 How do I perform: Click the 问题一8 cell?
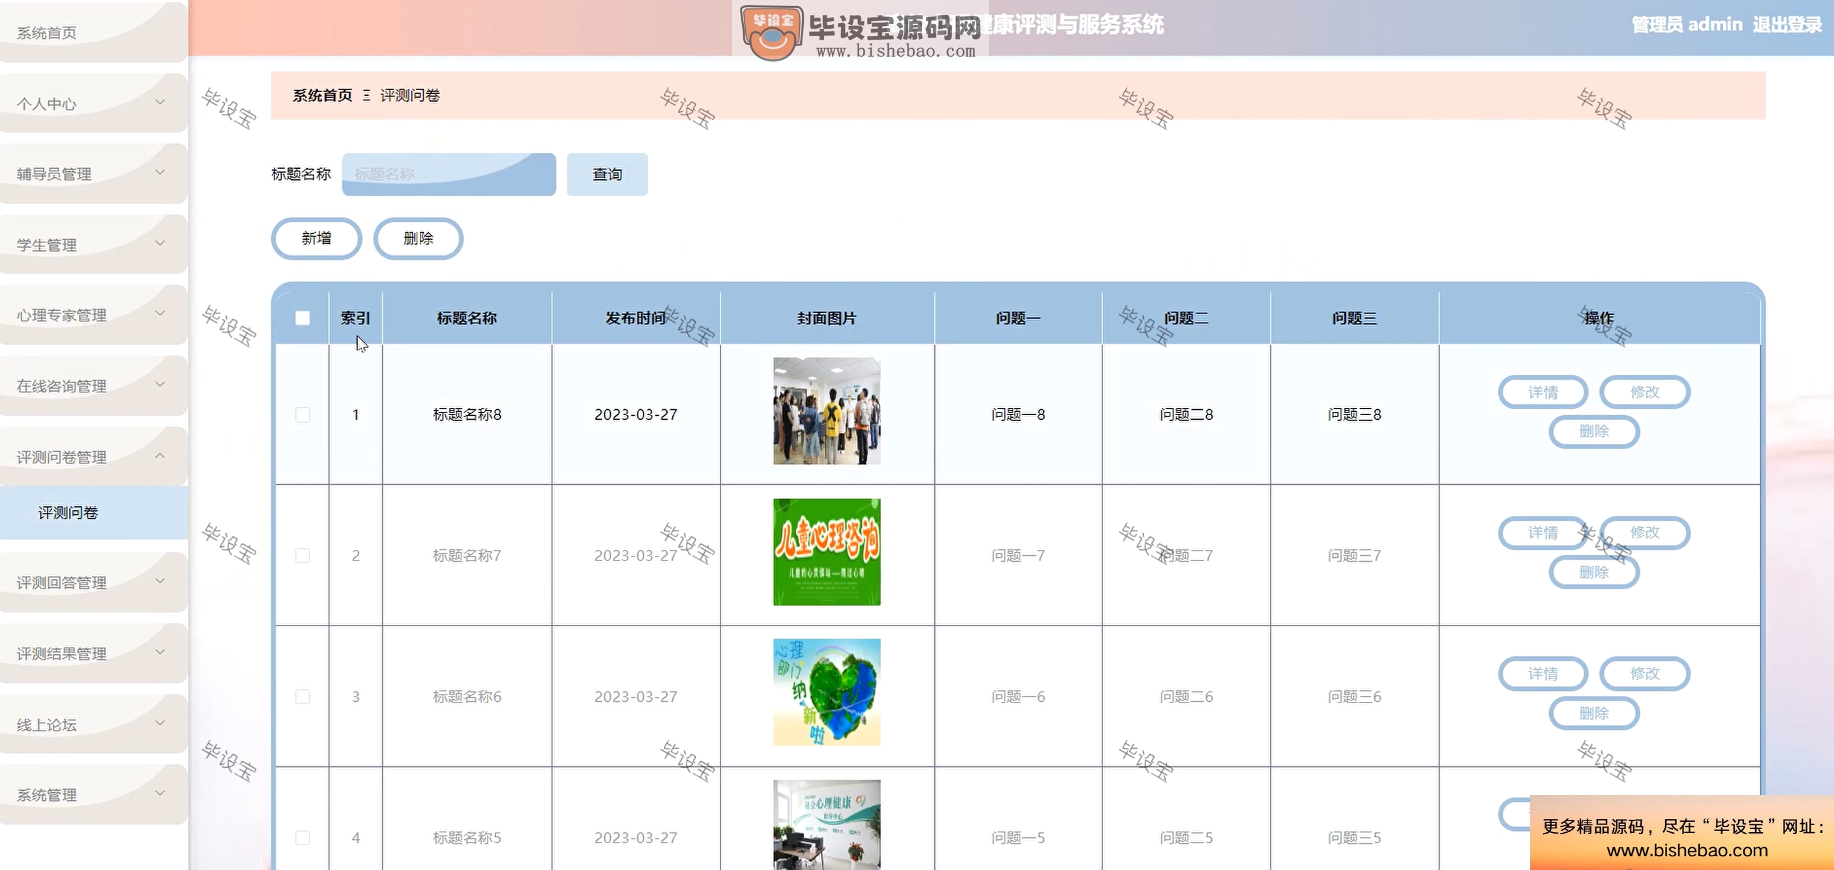click(1018, 414)
